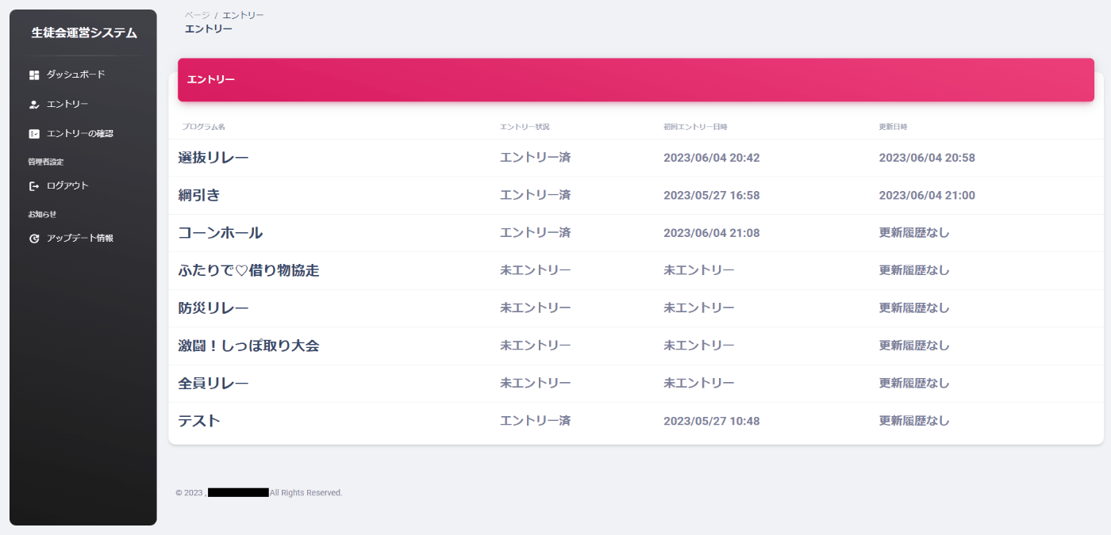This screenshot has height=535, width=1111.
Task: Click first entry date 2023/06/04 20:42
Action: 712,158
